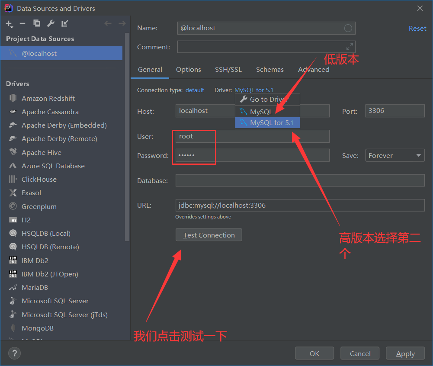
Task: Switch to the General tab
Action: [150, 69]
